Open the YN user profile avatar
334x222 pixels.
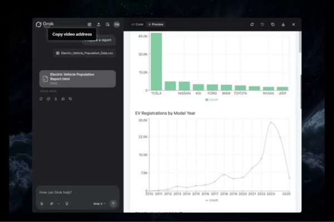click(x=116, y=24)
